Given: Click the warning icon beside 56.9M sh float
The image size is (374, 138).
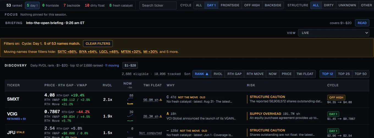Looking at the screenshot, I should [x=161, y=100].
